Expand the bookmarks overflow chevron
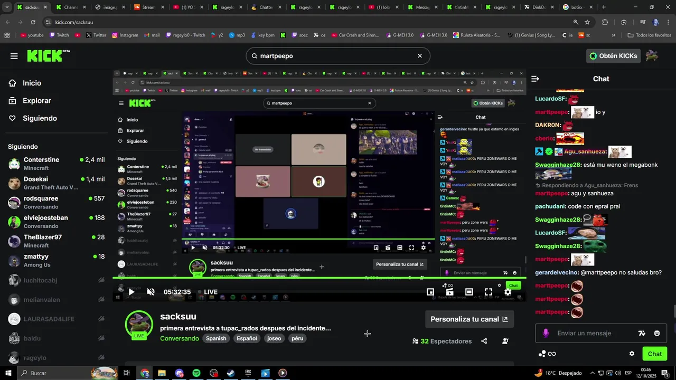Screen dimensions: 676x380 tap(613, 35)
